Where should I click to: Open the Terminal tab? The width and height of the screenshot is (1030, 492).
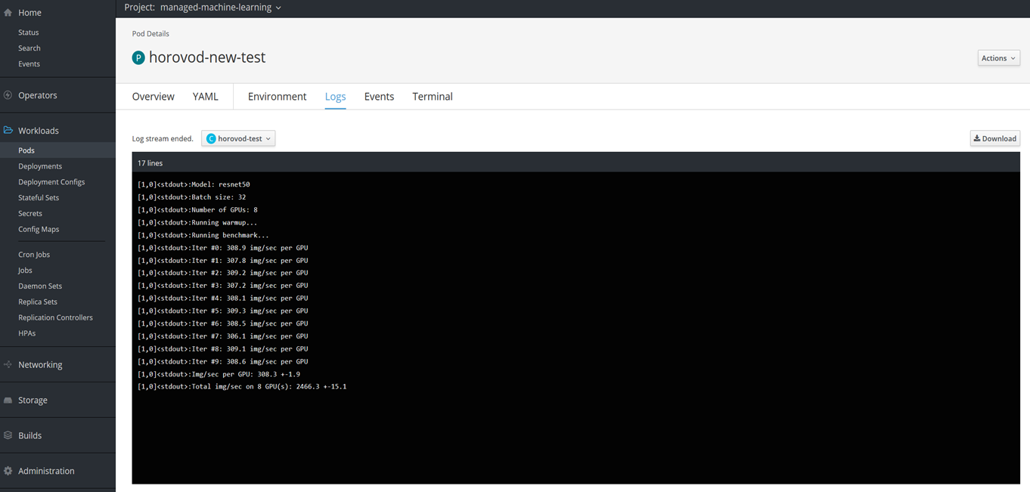433,97
